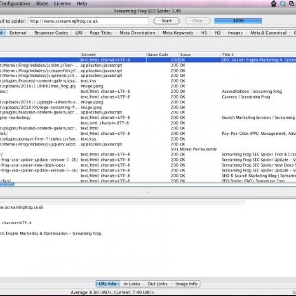The height and width of the screenshot is (296, 296).
Task: Switch to the Response Codes tab
Action: point(51,33)
